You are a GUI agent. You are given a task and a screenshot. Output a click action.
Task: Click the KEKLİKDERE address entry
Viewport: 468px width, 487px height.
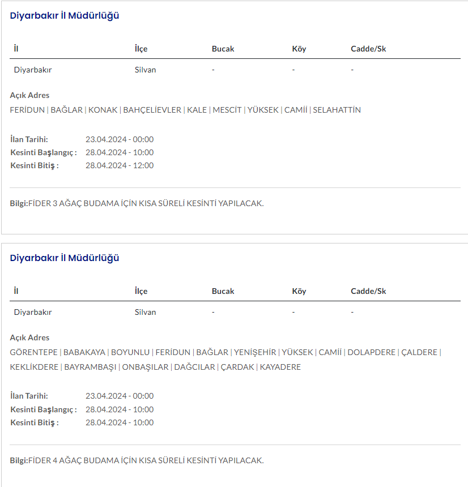(x=34, y=367)
